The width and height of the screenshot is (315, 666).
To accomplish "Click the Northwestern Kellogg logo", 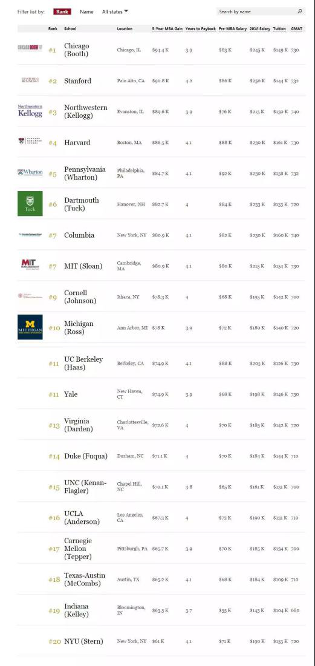I will tap(30, 111).
